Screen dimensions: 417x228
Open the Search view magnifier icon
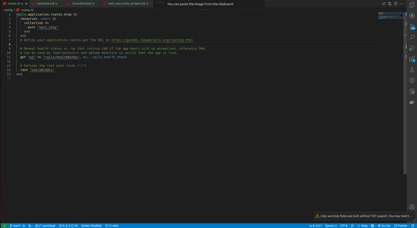click(x=412, y=37)
